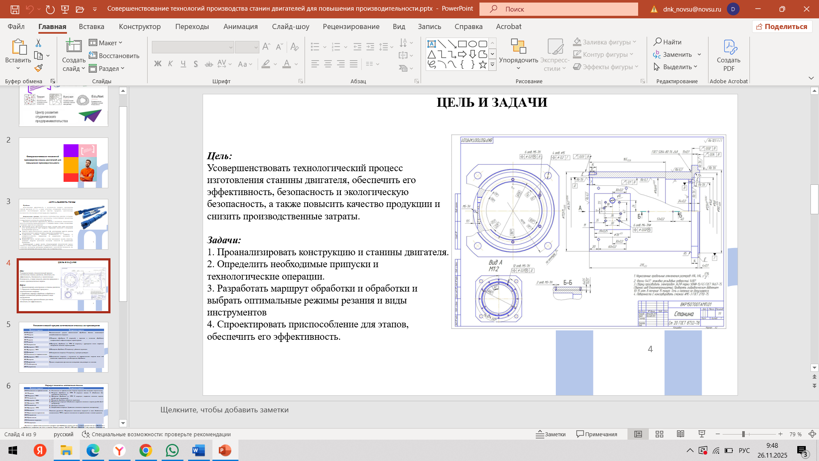Open Reading View in status bar
Viewport: 819px width, 461px height.
click(x=680, y=434)
